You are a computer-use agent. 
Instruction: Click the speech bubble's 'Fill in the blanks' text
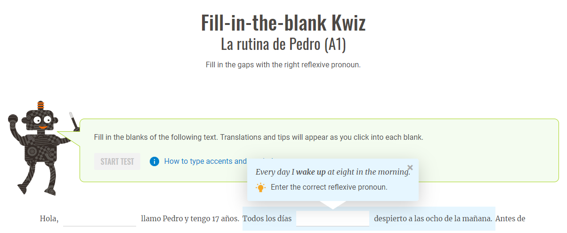(x=259, y=137)
